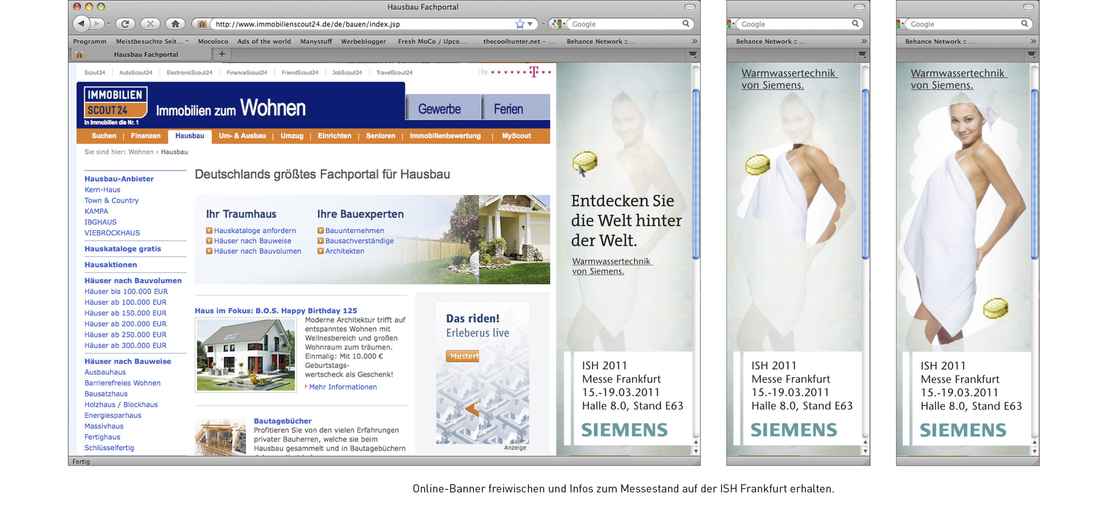Image resolution: width=1115 pixels, height=513 pixels.
Task: Open the Kern-Haus sidebar link
Action: (x=102, y=189)
